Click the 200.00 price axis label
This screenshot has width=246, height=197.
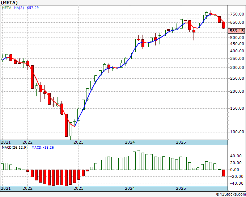(x=237, y=91)
